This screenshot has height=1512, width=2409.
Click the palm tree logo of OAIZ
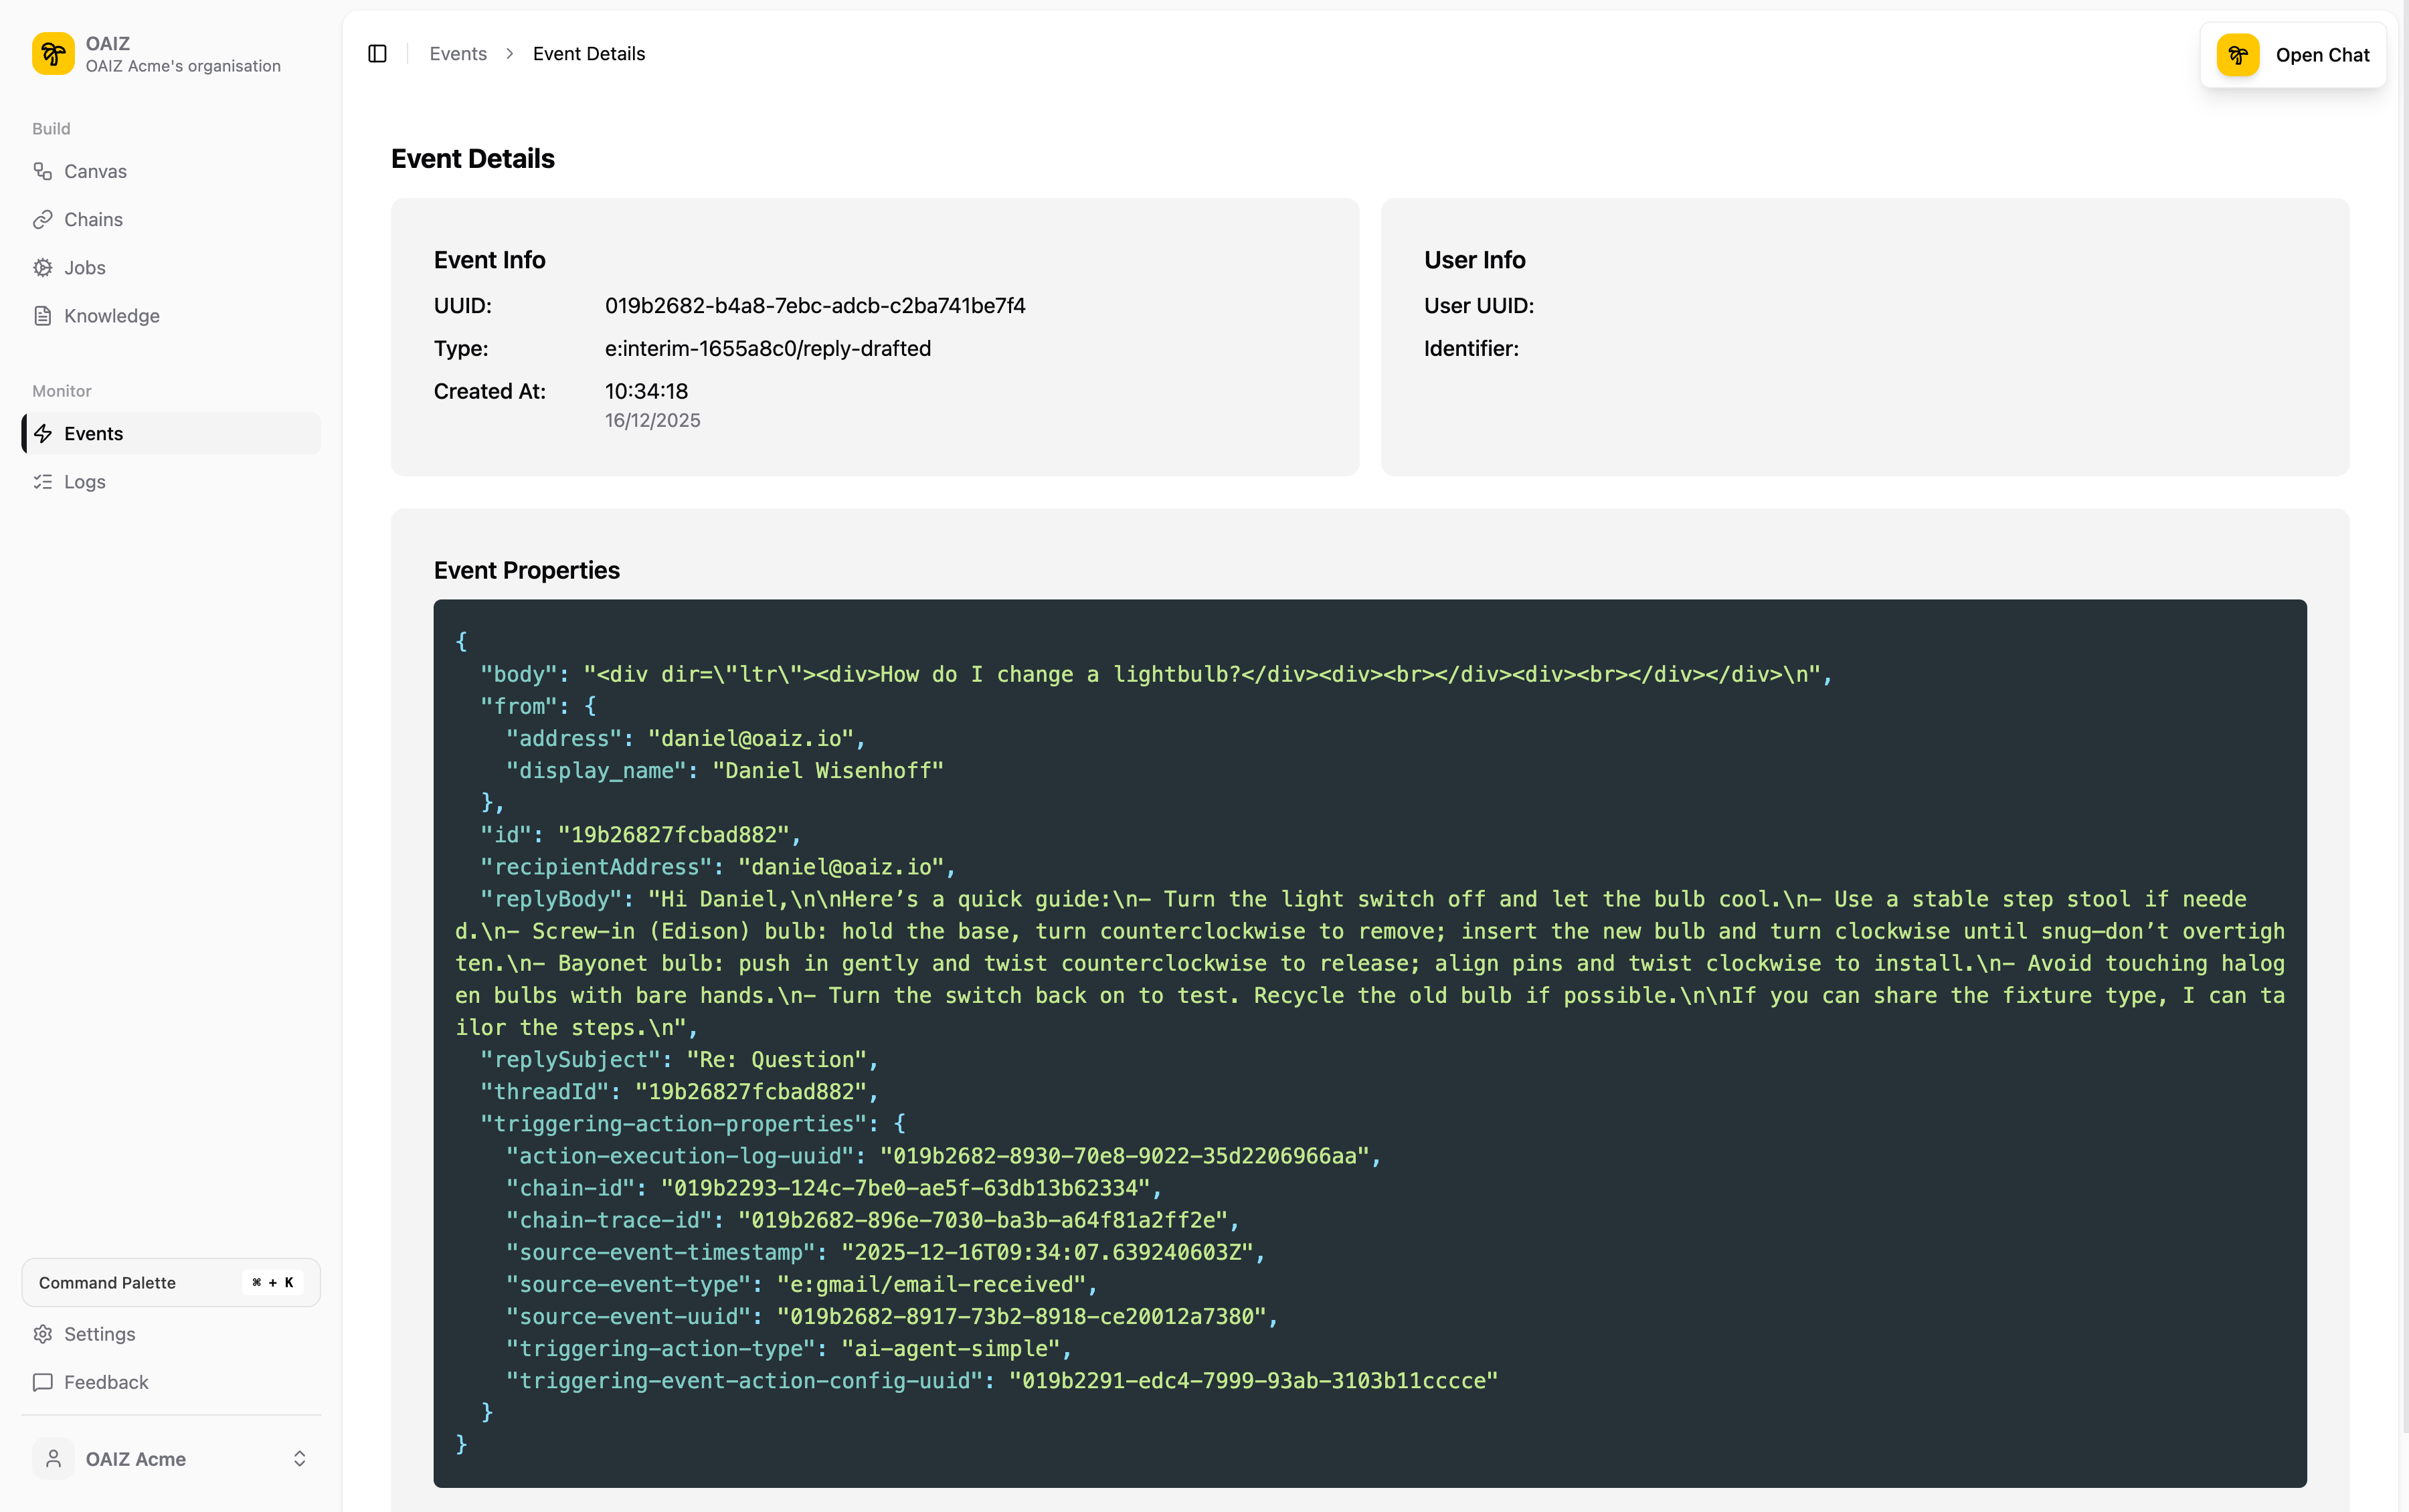(x=53, y=53)
